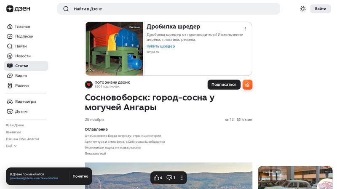Image resolution: width=337 pixels, height=189 pixels.
Task: Open Видеоигры from sidebar
Action: click(x=25, y=101)
